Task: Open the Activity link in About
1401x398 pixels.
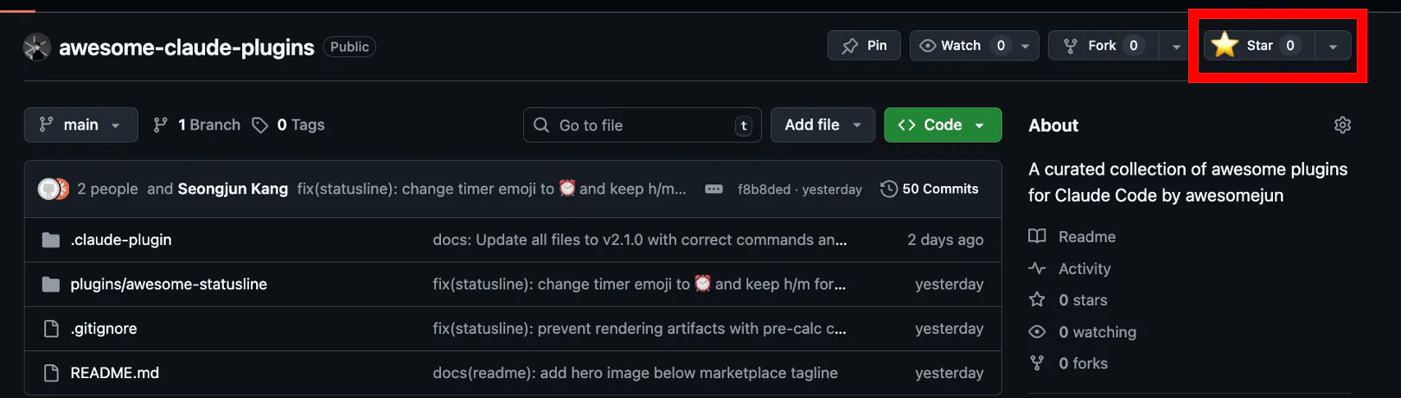Action: point(1084,268)
